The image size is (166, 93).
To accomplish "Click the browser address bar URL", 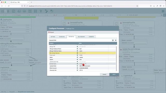I will pyautogui.click(x=70, y=6).
